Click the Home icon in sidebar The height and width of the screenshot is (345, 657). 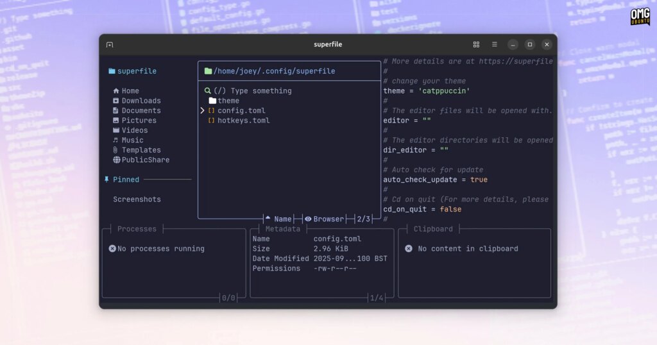point(116,91)
